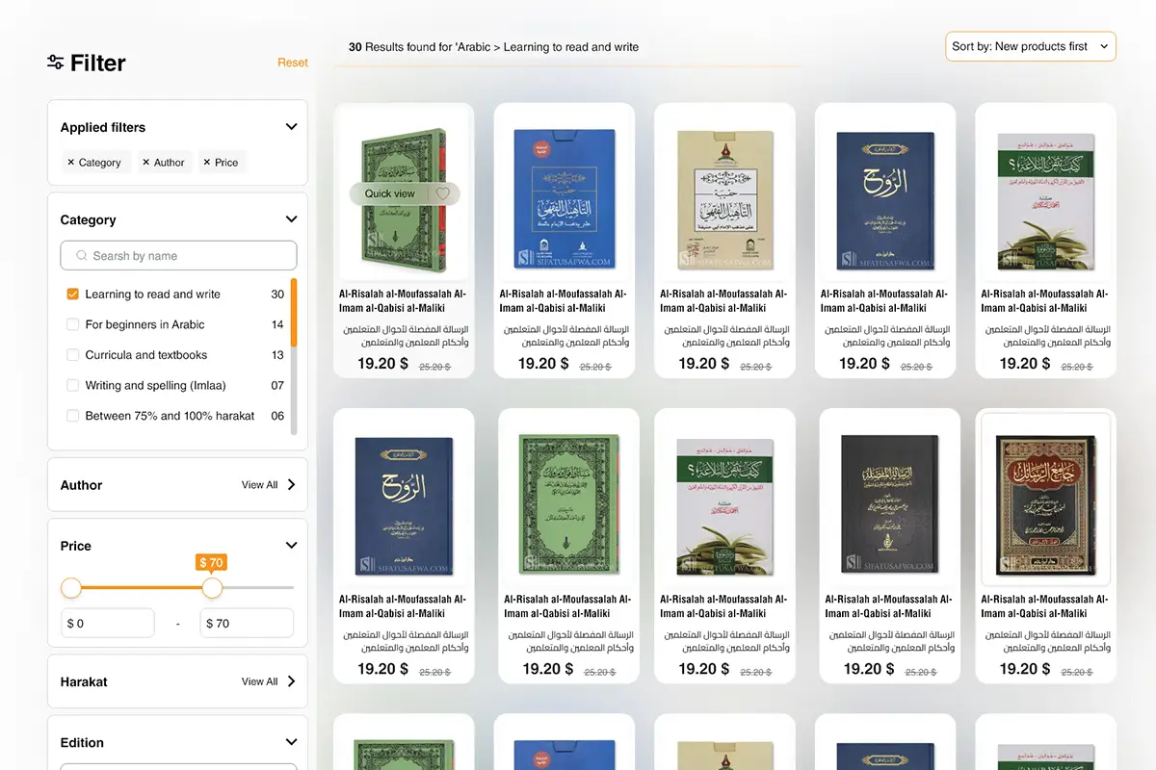Image resolution: width=1156 pixels, height=770 pixels.
Task: Enable the Curricula and textbooks checkbox
Action: pos(72,355)
